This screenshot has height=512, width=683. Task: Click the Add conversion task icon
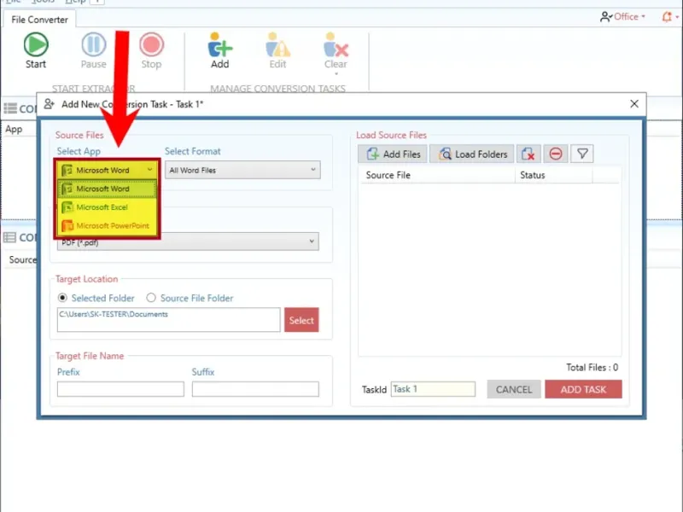[220, 45]
